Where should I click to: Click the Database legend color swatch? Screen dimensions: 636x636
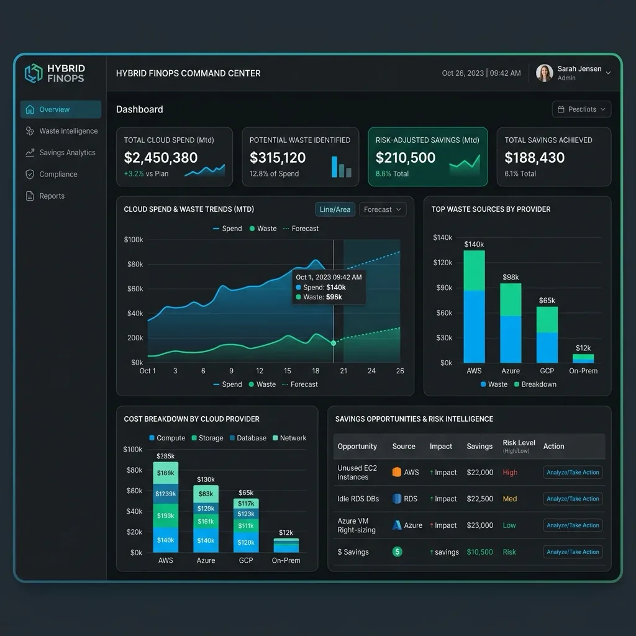pos(232,438)
